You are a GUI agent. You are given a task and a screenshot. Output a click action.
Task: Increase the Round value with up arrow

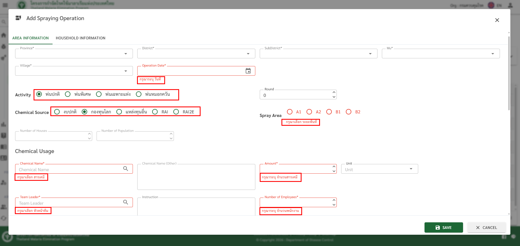[334, 92]
